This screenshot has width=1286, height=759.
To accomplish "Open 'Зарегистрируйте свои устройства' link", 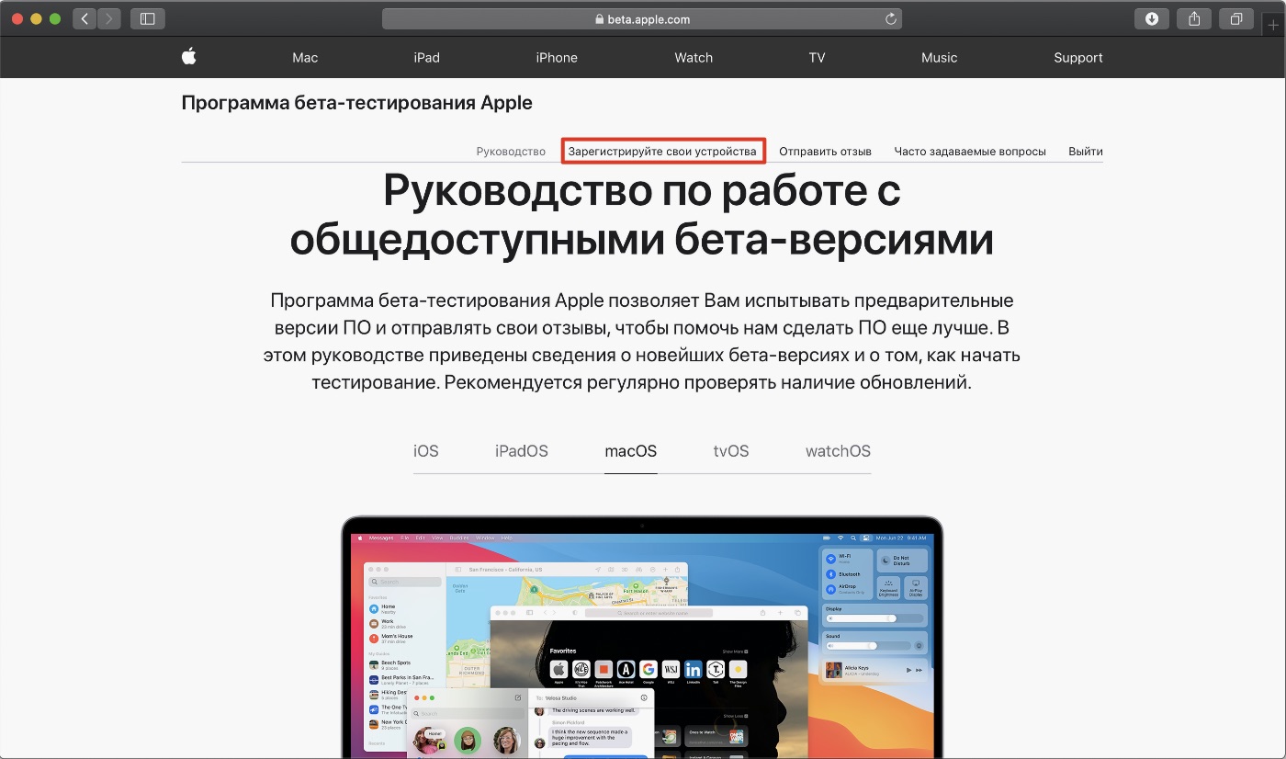I will point(662,152).
